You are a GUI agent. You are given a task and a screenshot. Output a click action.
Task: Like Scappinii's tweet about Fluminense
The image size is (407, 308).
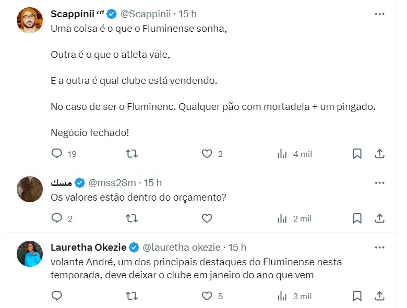click(x=207, y=154)
